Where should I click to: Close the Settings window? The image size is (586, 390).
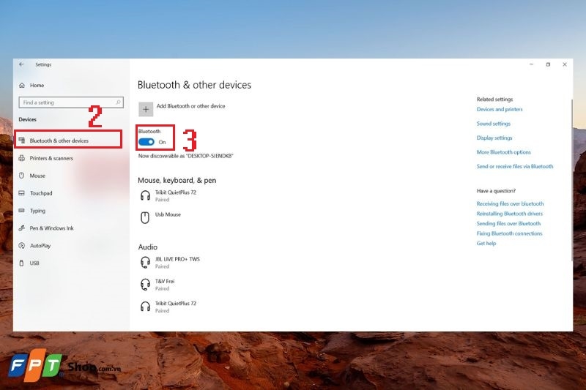(565, 64)
